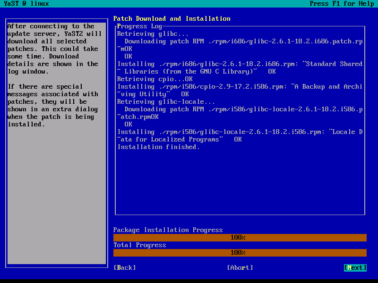Click the glibc-locale patch RPM download line
Screen dimensions: 378x283
[240, 113]
